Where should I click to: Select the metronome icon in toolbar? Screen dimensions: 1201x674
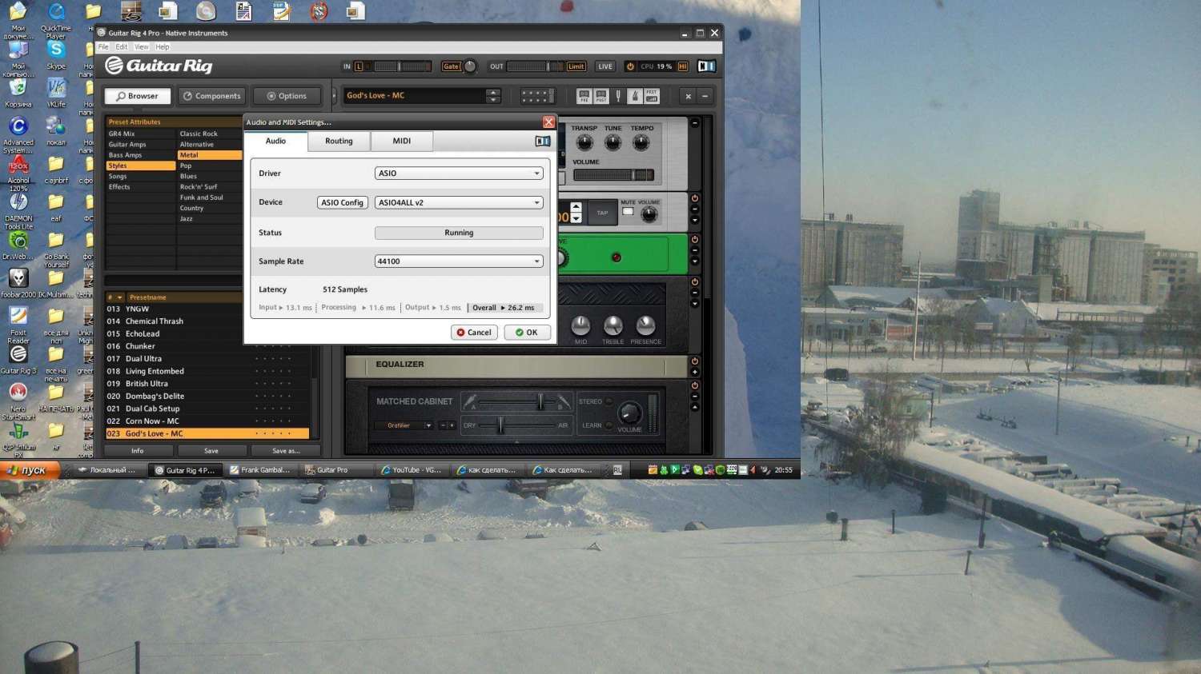click(x=634, y=96)
